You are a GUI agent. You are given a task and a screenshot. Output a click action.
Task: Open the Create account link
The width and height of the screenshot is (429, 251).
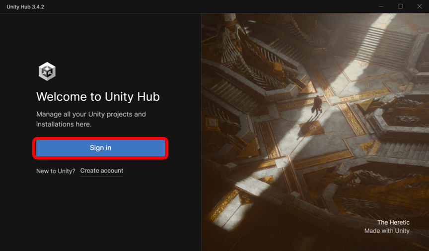[102, 171]
